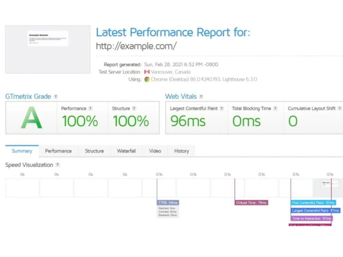Click the 0ms Total Blocking Time value

[x=246, y=121]
